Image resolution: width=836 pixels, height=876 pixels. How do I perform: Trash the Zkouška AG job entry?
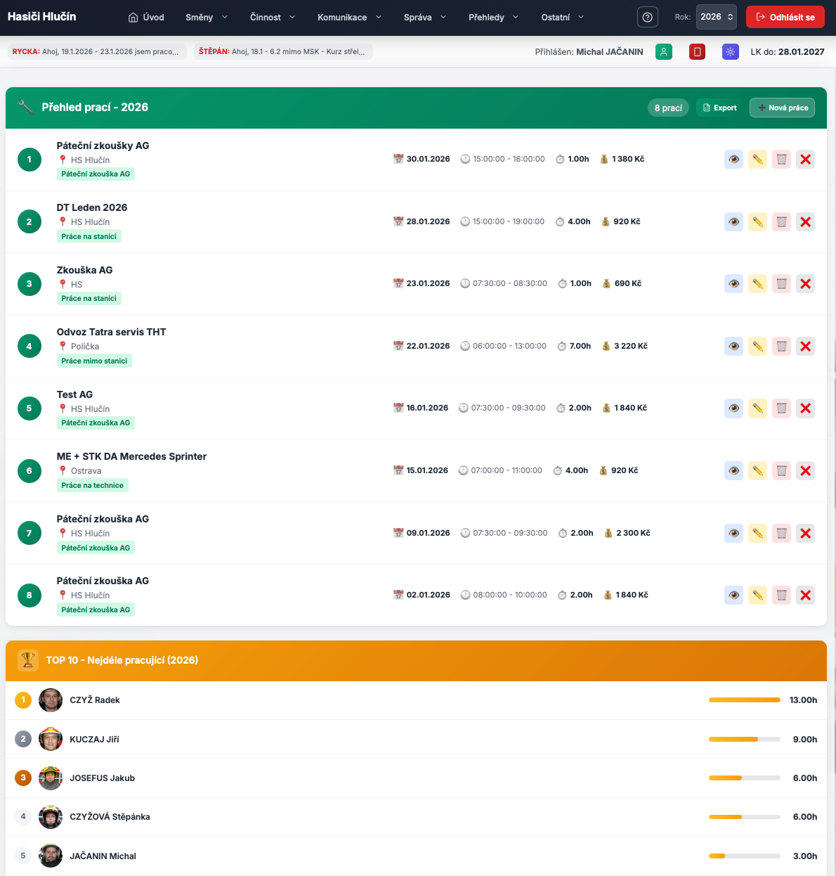click(x=781, y=284)
